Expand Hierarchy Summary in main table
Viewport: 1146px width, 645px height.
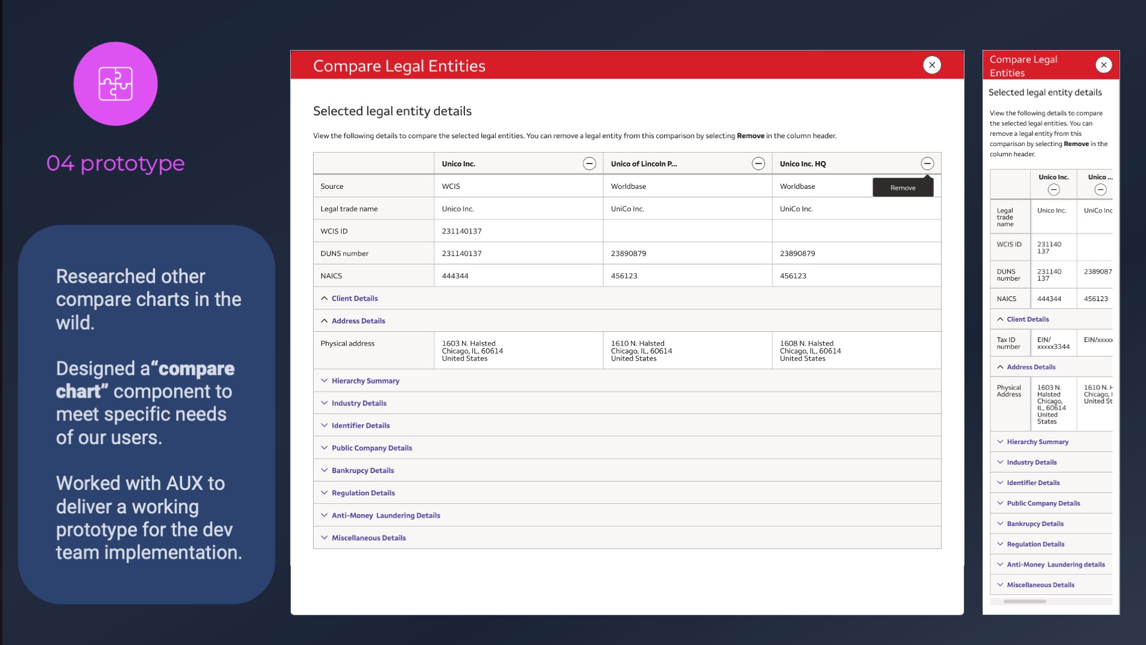(x=365, y=381)
